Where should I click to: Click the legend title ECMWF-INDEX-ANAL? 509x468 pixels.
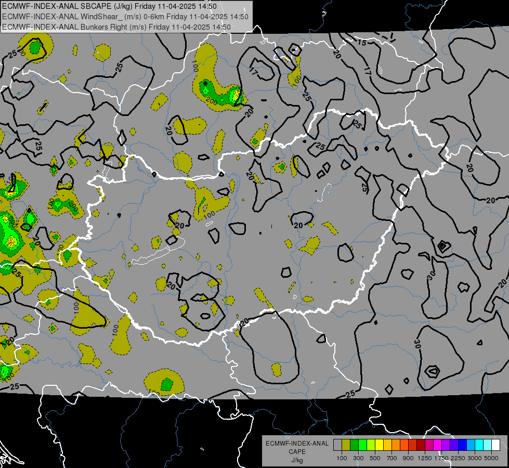pos(297,444)
